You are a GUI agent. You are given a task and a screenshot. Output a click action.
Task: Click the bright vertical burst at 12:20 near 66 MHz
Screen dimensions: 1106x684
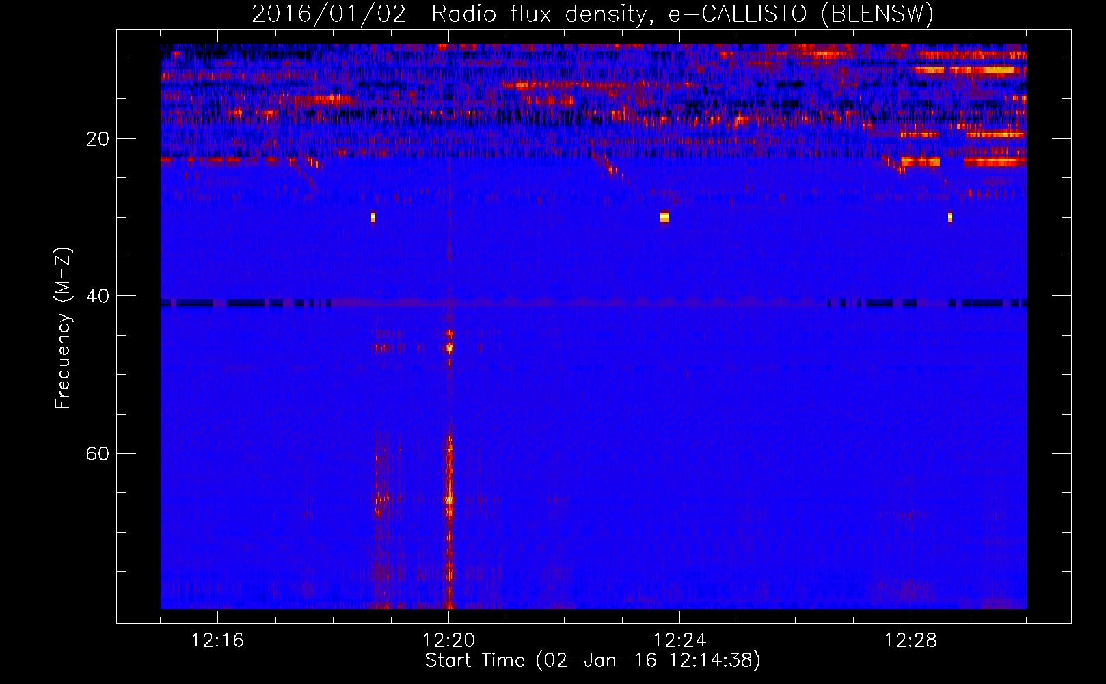(x=450, y=500)
